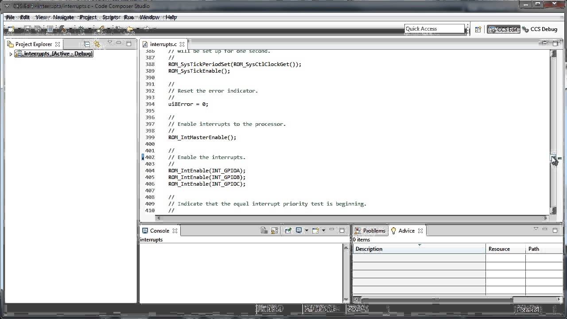The image size is (567, 319).
Task: Click the Debug bug icon
Action: coord(82,29)
